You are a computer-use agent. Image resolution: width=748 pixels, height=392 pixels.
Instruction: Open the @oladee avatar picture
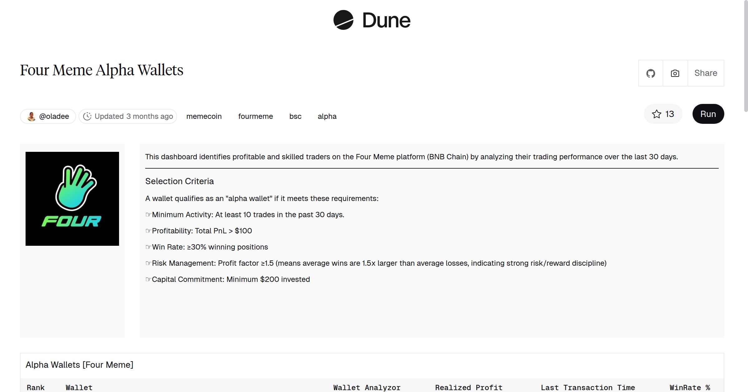(31, 116)
